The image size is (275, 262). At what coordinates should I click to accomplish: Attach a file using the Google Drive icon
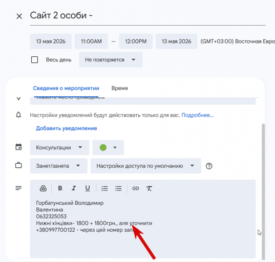(43, 188)
